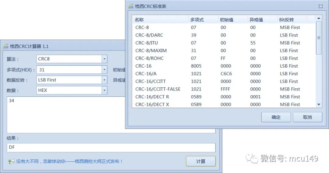This screenshot has width=329, height=173.
Task: Click the 结果 result field showing DF
Action: click(x=111, y=147)
